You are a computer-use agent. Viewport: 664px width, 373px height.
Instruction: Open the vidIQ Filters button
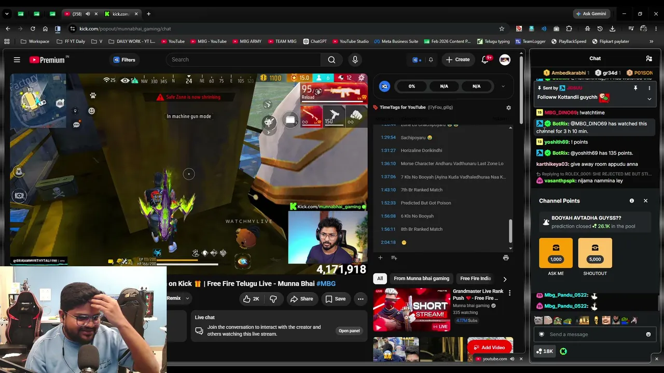click(x=125, y=60)
